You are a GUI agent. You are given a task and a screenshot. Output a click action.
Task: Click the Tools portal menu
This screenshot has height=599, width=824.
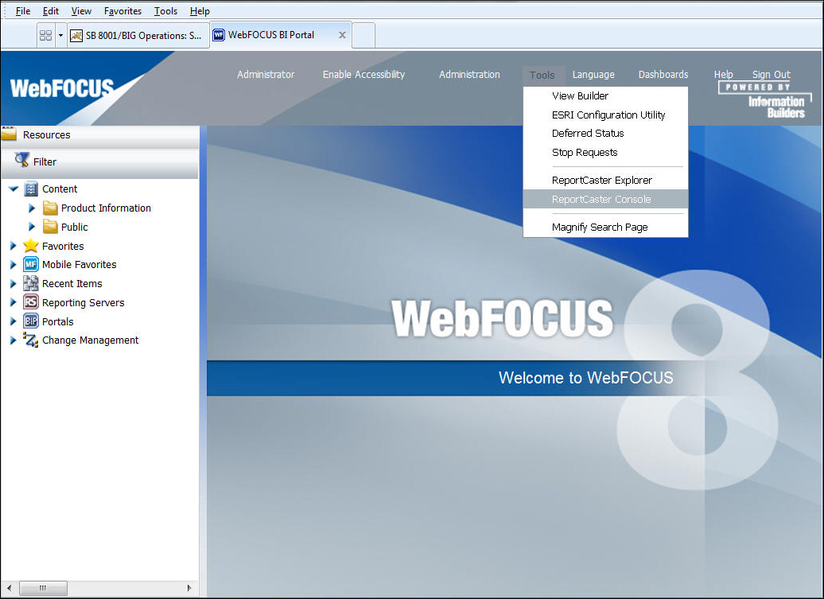point(542,75)
